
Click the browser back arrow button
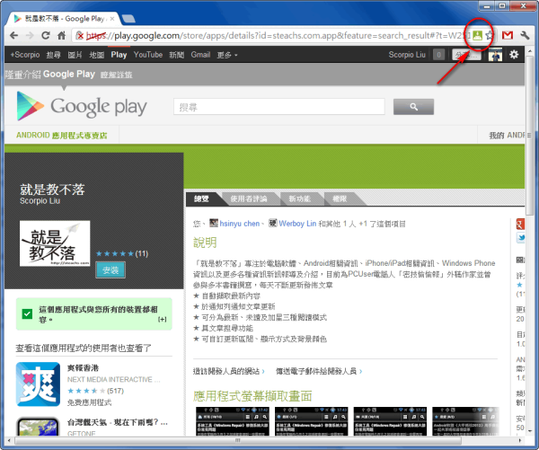click(x=13, y=36)
